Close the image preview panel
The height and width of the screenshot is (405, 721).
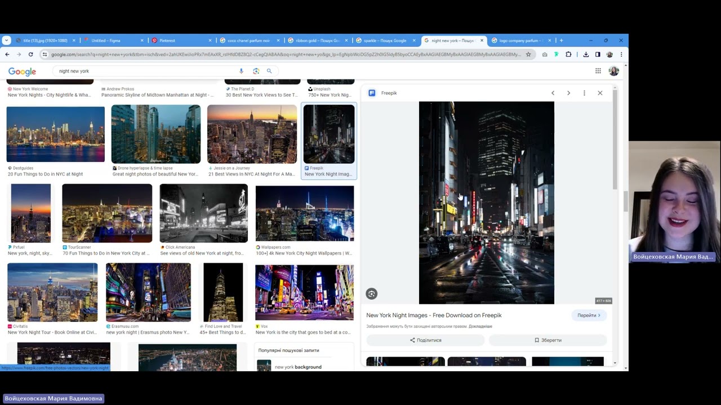pyautogui.click(x=600, y=93)
